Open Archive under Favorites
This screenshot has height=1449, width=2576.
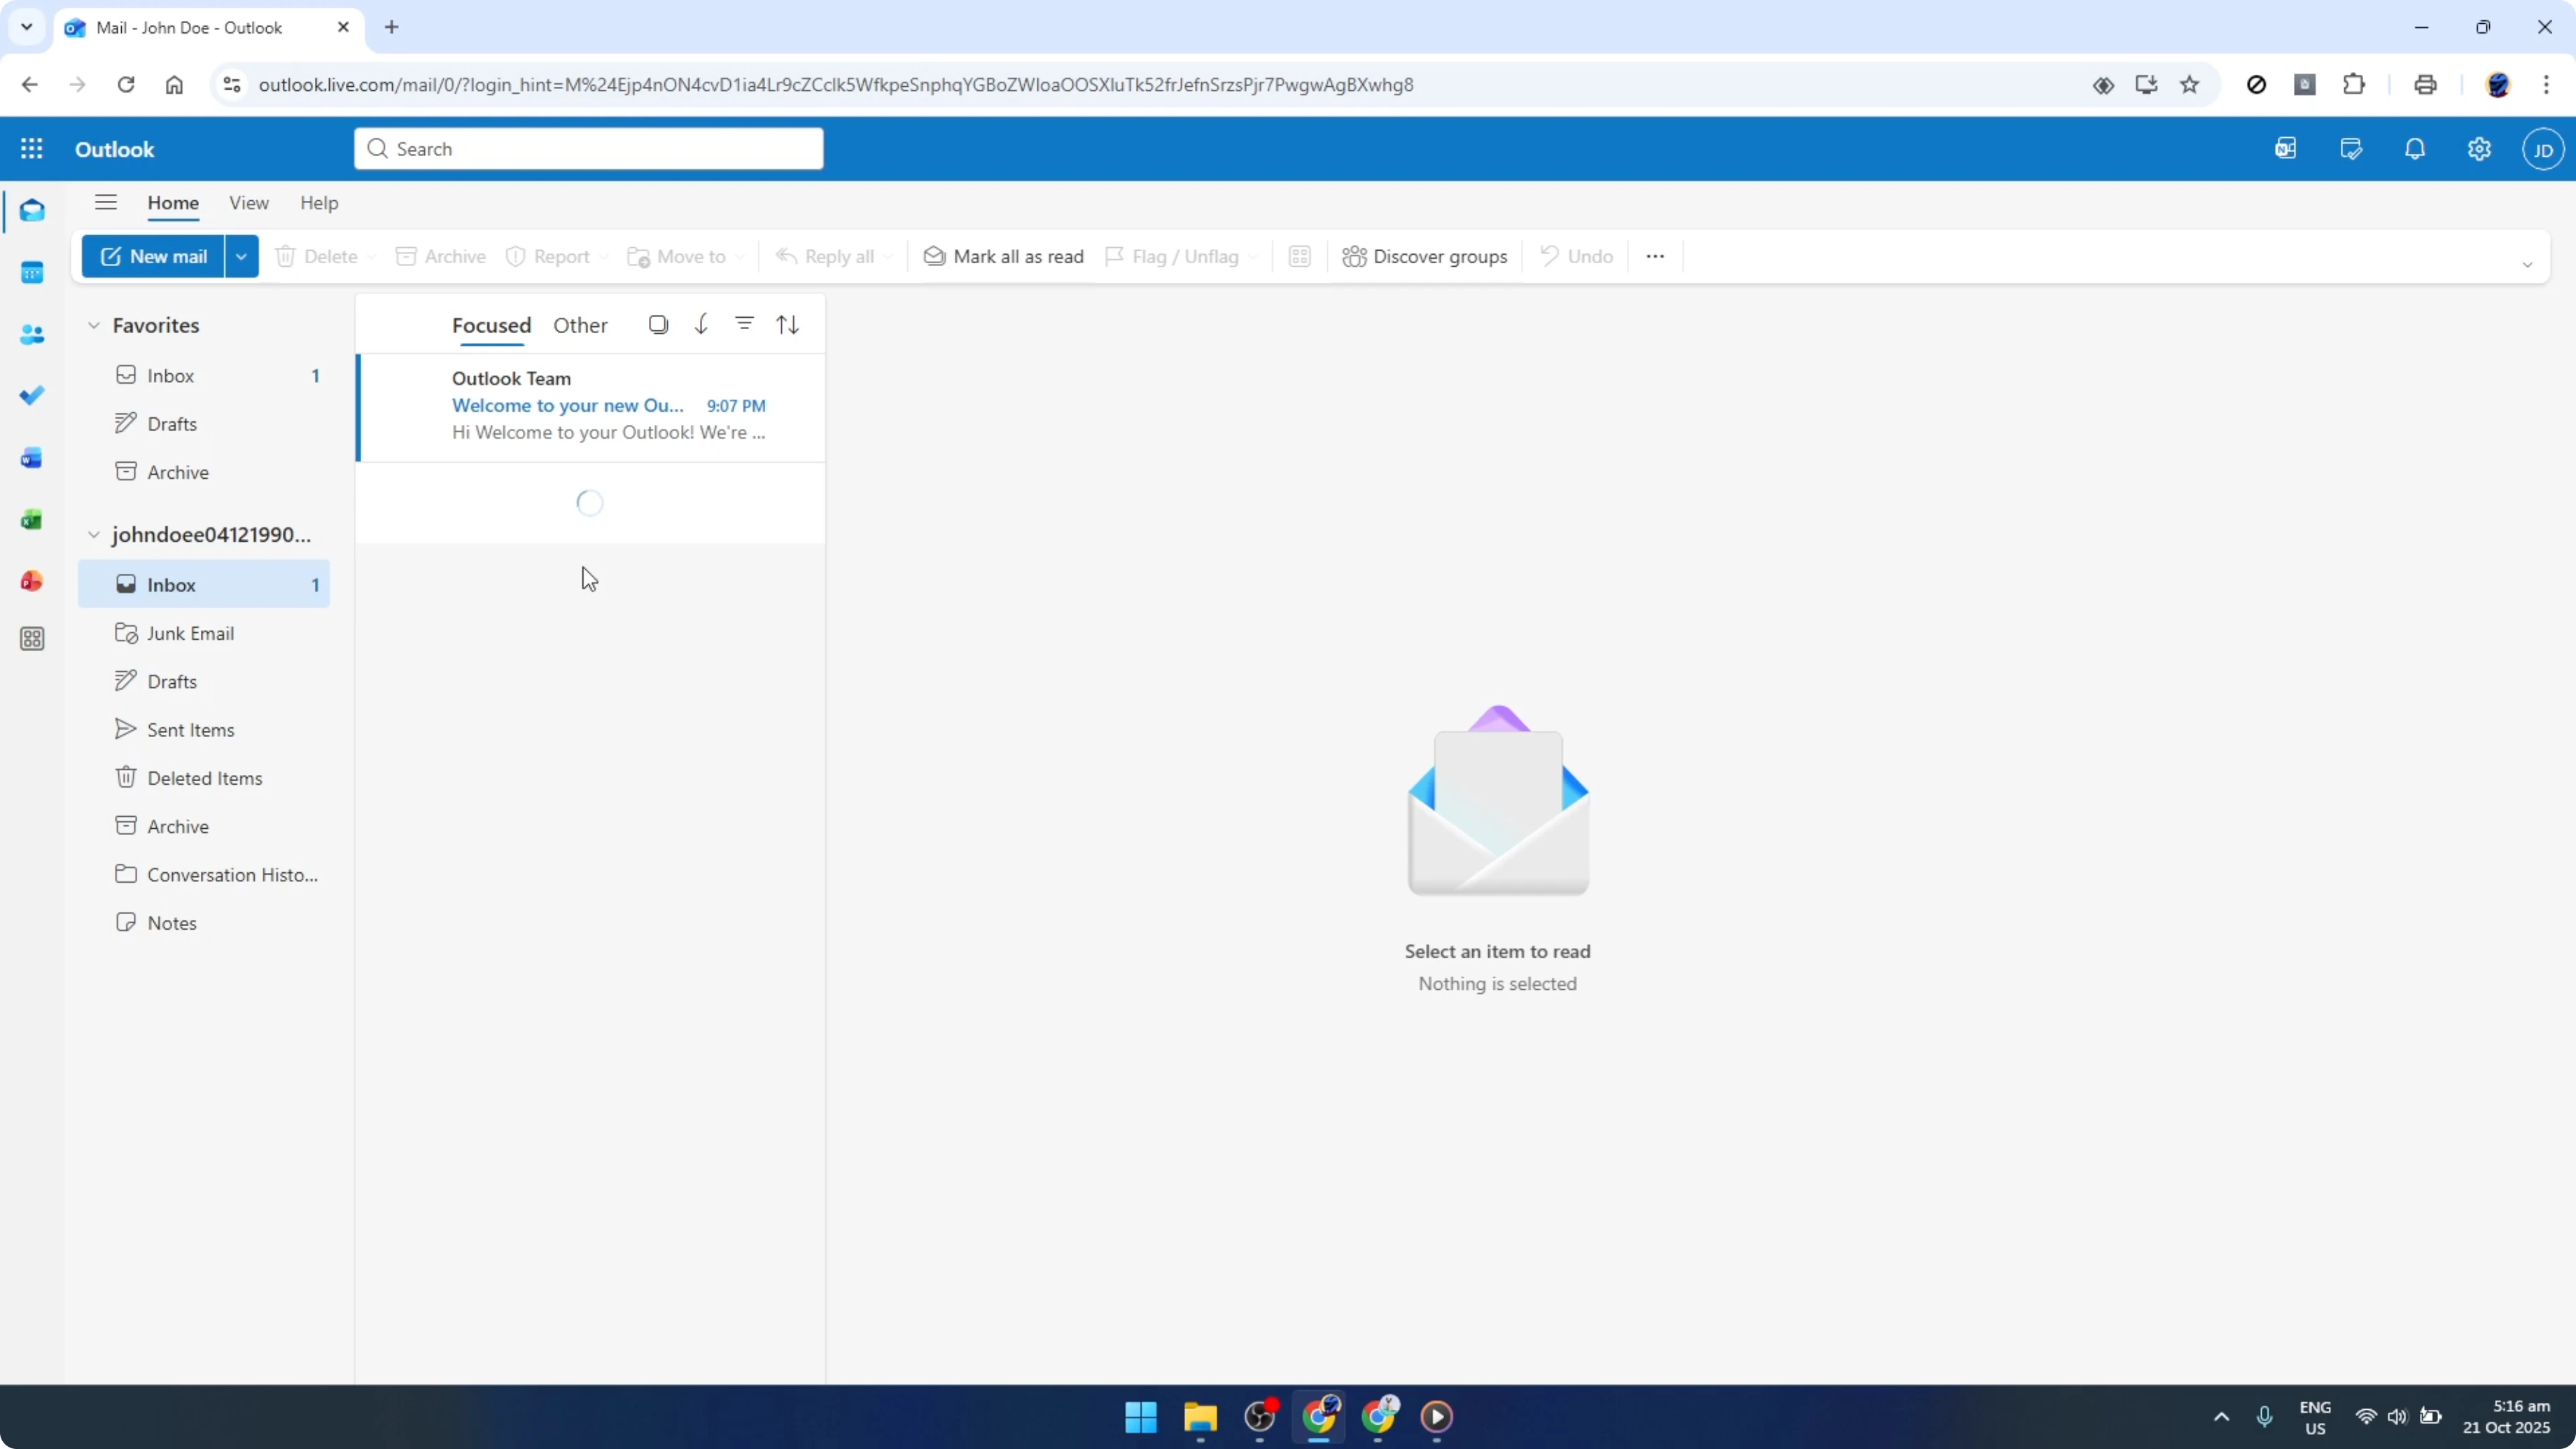coord(205,472)
